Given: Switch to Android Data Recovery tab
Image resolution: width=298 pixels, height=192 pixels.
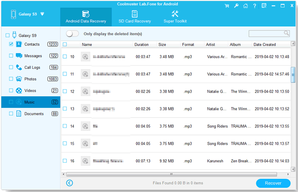Looking at the screenshot, I should [x=86, y=17].
